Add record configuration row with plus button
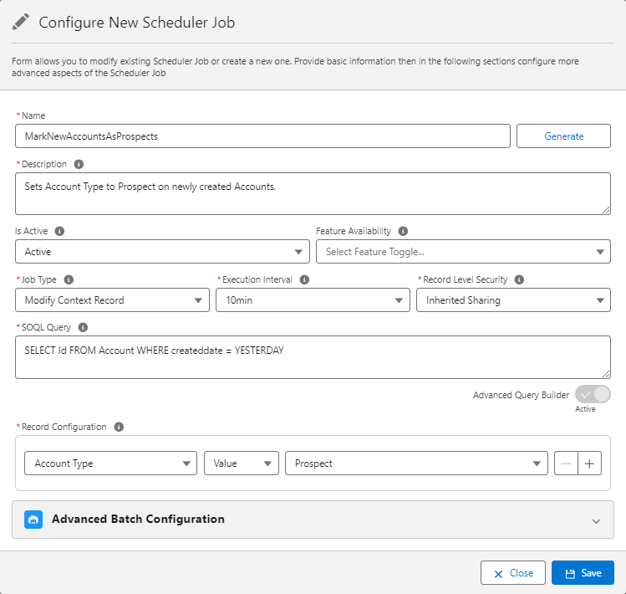This screenshot has width=626, height=594. [590, 463]
